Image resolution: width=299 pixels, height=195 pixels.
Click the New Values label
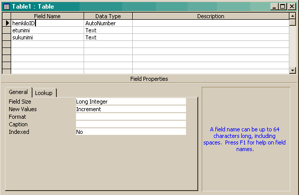point(23,109)
